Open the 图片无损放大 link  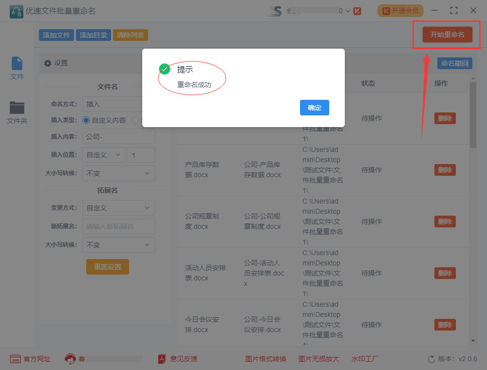(x=318, y=359)
